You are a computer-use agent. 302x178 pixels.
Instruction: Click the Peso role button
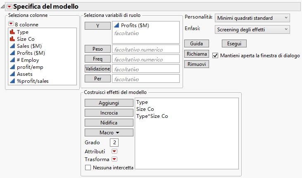(97, 49)
